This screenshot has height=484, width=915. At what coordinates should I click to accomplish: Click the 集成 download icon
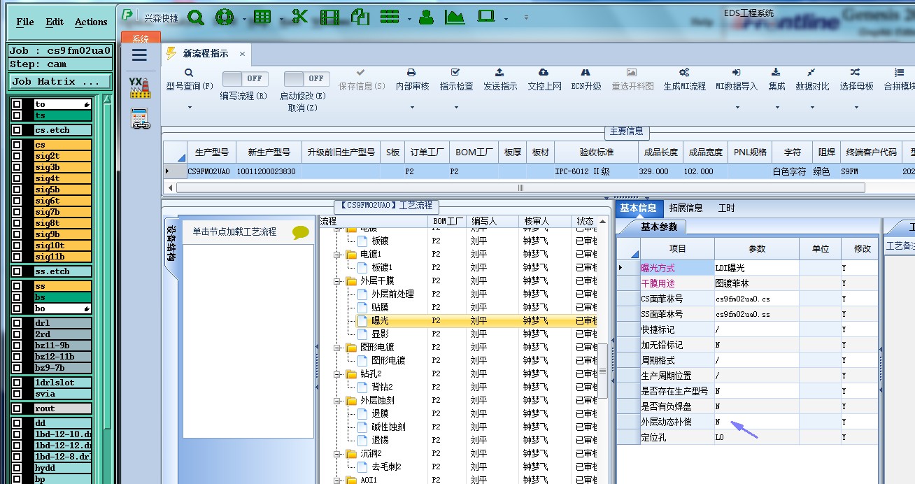pos(776,72)
